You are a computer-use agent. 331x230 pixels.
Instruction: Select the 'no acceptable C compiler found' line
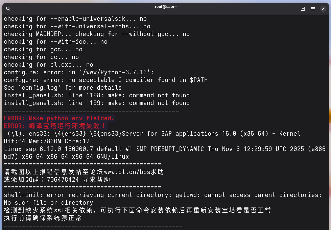(x=105, y=80)
